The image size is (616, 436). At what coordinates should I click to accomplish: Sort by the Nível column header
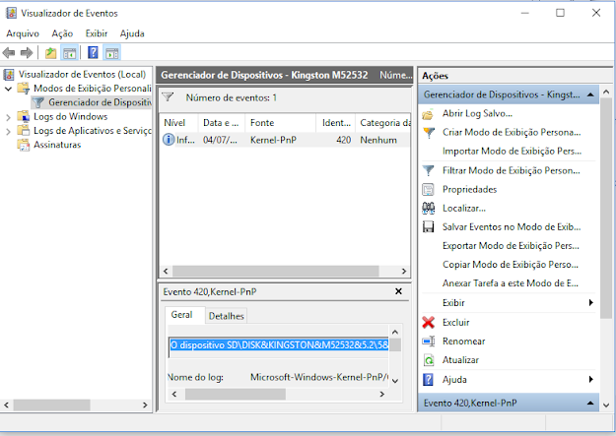pyautogui.click(x=179, y=123)
